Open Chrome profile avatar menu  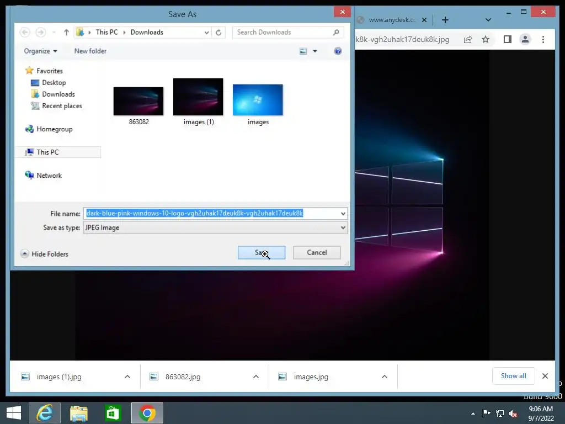(x=525, y=39)
